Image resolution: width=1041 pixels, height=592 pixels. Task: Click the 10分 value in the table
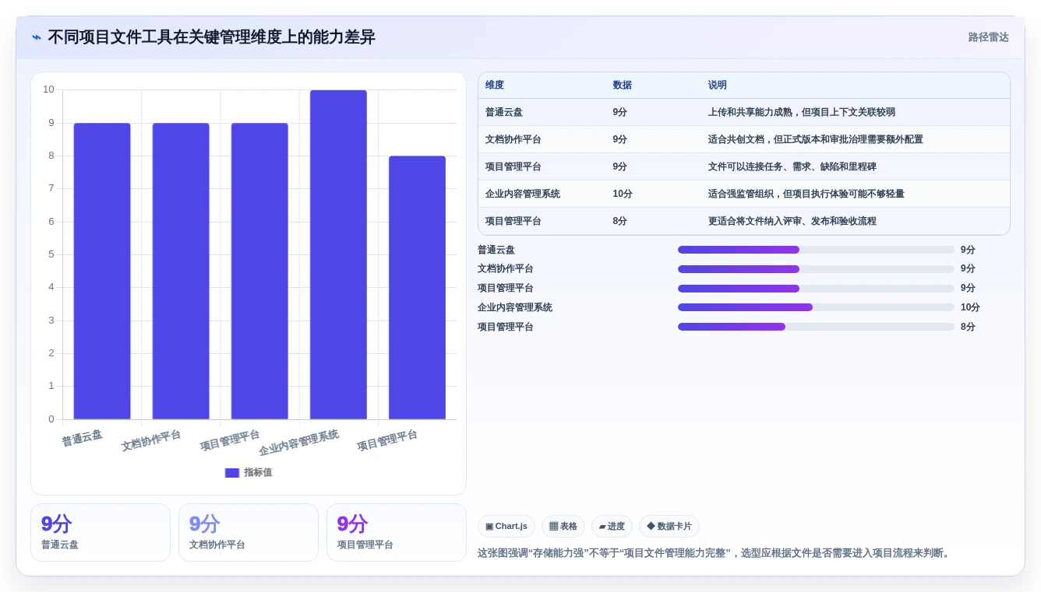623,194
